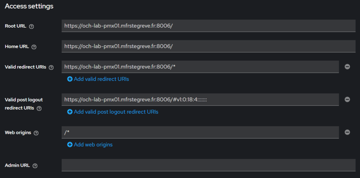Screen dimensions: 360x178
Task: Click Add valid redirect URIs link text
Action: pyautogui.click(x=101, y=79)
